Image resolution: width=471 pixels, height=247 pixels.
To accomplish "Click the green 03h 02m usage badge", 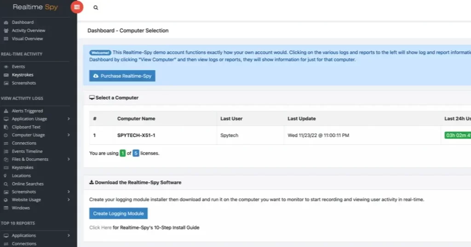I will [458, 135].
